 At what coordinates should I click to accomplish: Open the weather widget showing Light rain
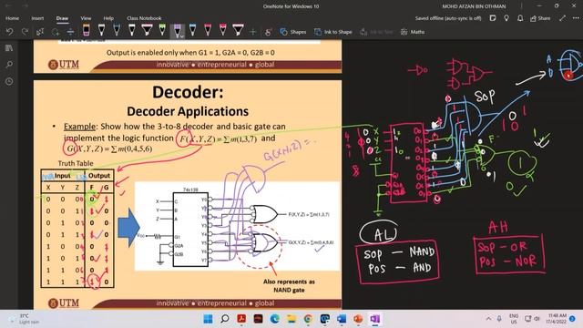point(25,319)
